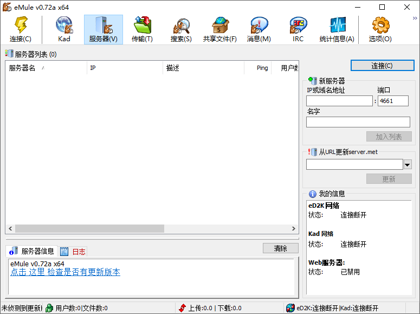The height and width of the screenshot is (314, 420).
Task: Click eMule v0.72a x64 text in server info
Action: pyautogui.click(x=37, y=264)
